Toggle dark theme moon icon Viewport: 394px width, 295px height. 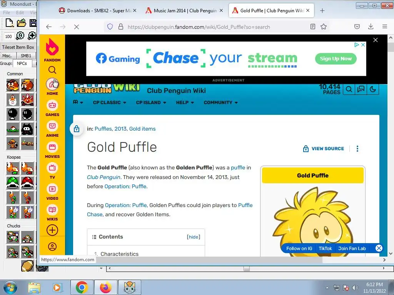(x=372, y=89)
